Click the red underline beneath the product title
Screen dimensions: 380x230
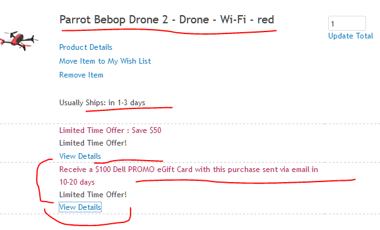(169, 32)
